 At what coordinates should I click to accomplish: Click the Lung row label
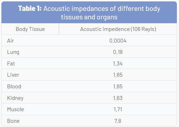(x=13, y=52)
